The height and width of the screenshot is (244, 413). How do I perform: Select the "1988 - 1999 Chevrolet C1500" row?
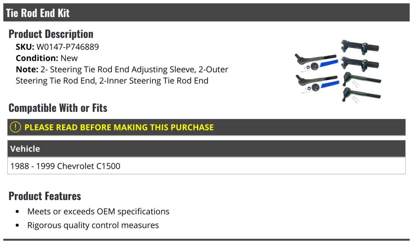pos(65,166)
